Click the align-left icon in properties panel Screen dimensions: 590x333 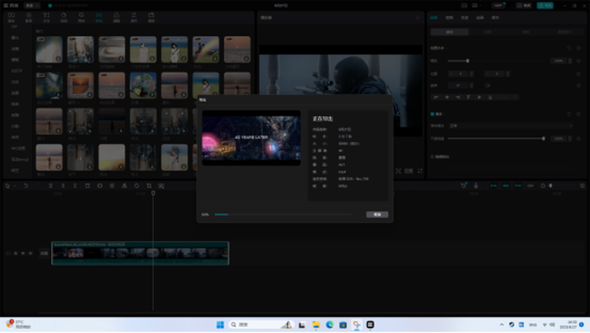pyautogui.click(x=436, y=97)
